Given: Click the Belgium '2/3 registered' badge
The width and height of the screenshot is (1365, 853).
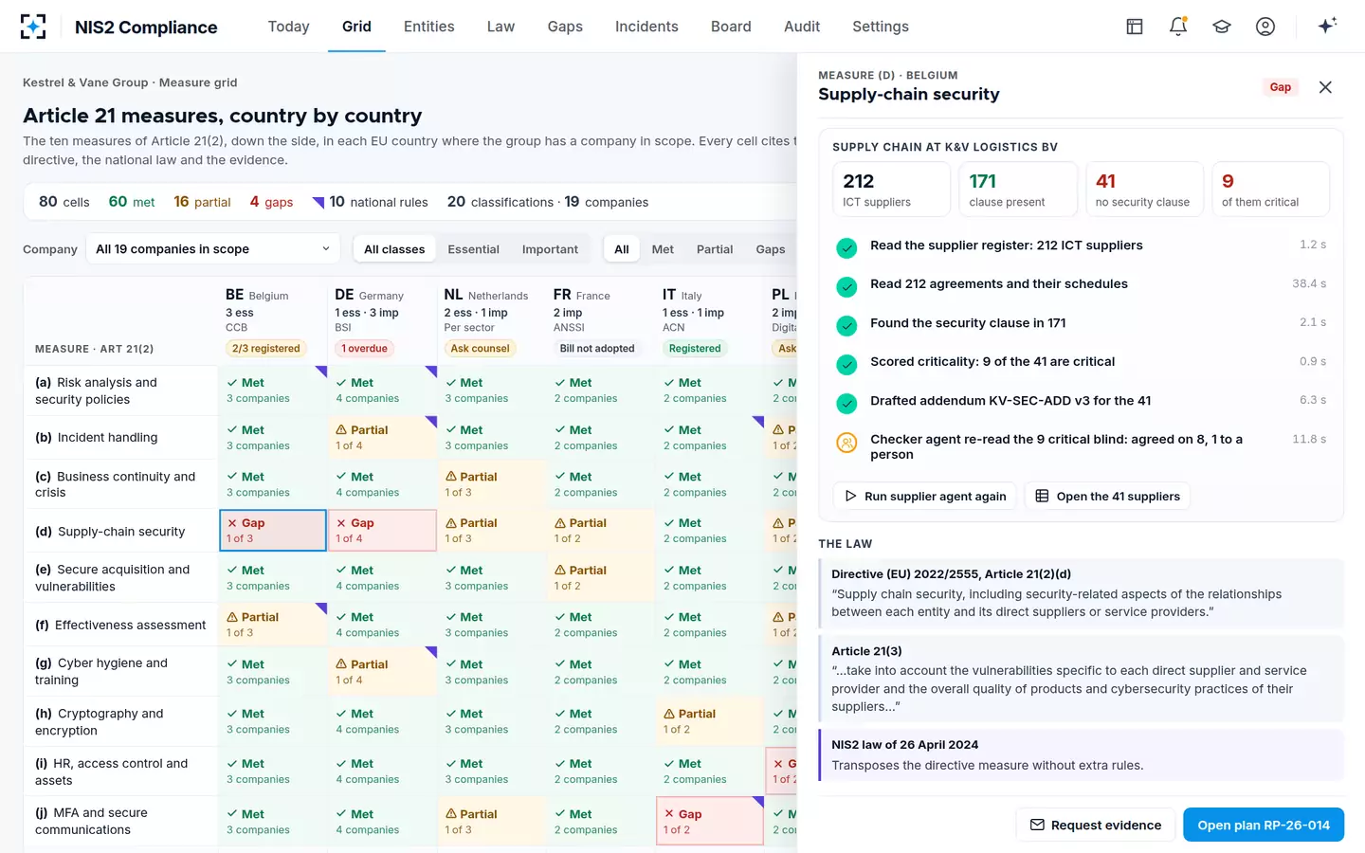Looking at the screenshot, I should click(x=266, y=349).
